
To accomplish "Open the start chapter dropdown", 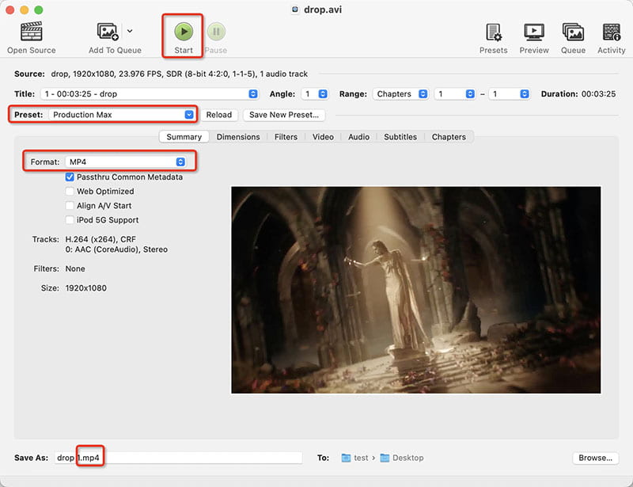I will click(454, 93).
